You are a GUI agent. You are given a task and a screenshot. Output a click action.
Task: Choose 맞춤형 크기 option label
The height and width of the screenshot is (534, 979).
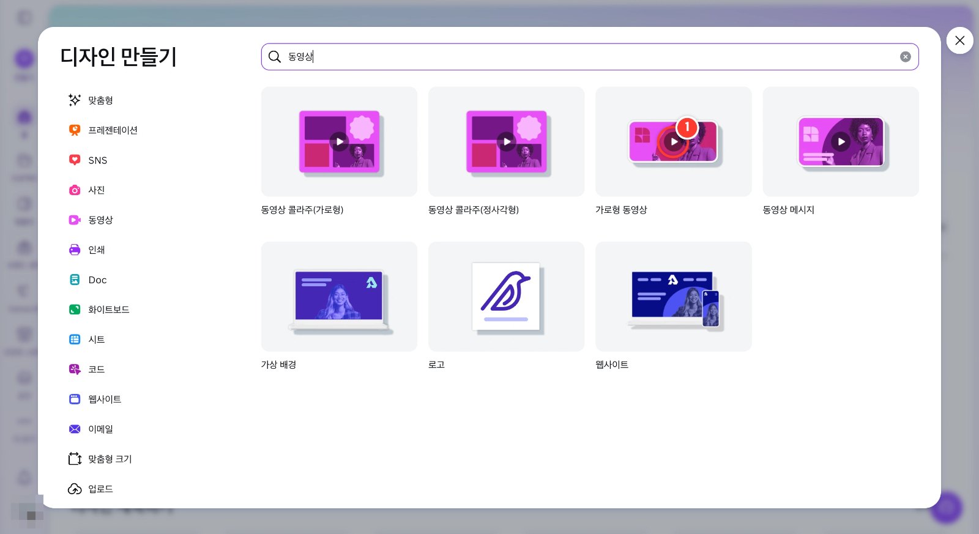point(110,459)
